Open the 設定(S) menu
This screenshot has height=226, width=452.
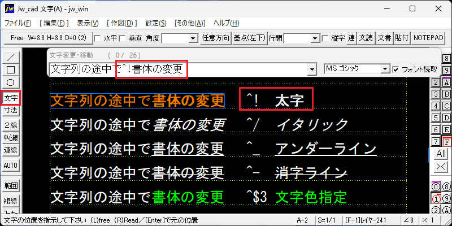coord(156,23)
